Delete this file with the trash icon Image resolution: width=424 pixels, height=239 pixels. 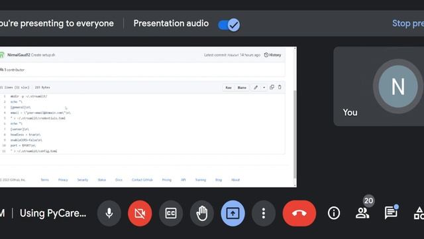[280, 87]
